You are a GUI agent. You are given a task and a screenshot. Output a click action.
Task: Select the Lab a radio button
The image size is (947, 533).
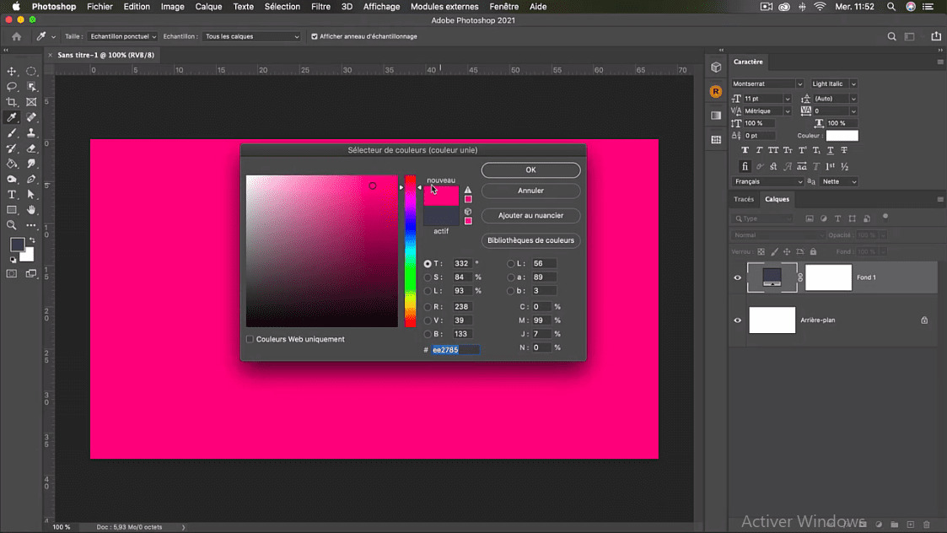click(x=511, y=277)
